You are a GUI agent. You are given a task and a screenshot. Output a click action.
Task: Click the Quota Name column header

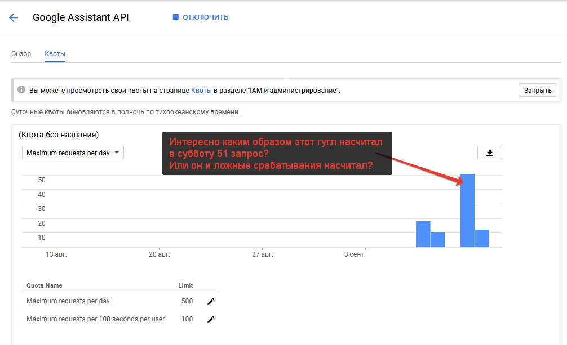pyautogui.click(x=44, y=285)
